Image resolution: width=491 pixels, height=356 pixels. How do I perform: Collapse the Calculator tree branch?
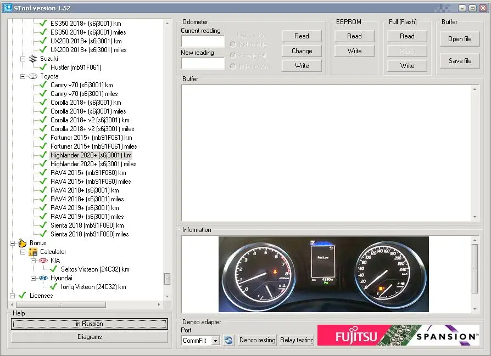point(23,252)
